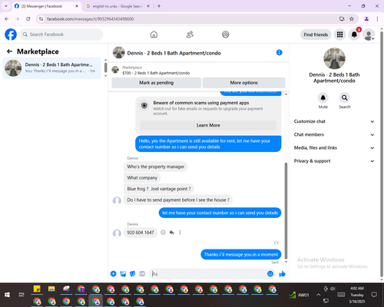Reply to the 920 604 1647 message

[x=171, y=233]
